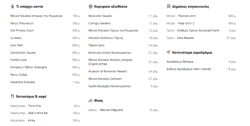250x126 pixels.
Task: Click Εθνικό Μουσείο Ιστορίας της Ρουμανίας
Action: 36,16
